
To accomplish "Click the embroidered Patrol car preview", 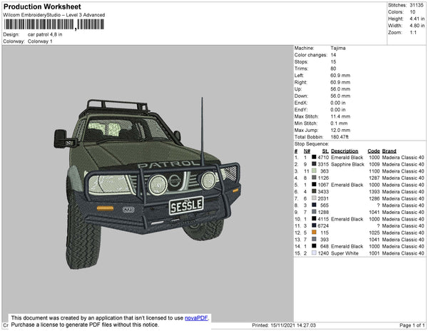I will pyautogui.click(x=148, y=183).
